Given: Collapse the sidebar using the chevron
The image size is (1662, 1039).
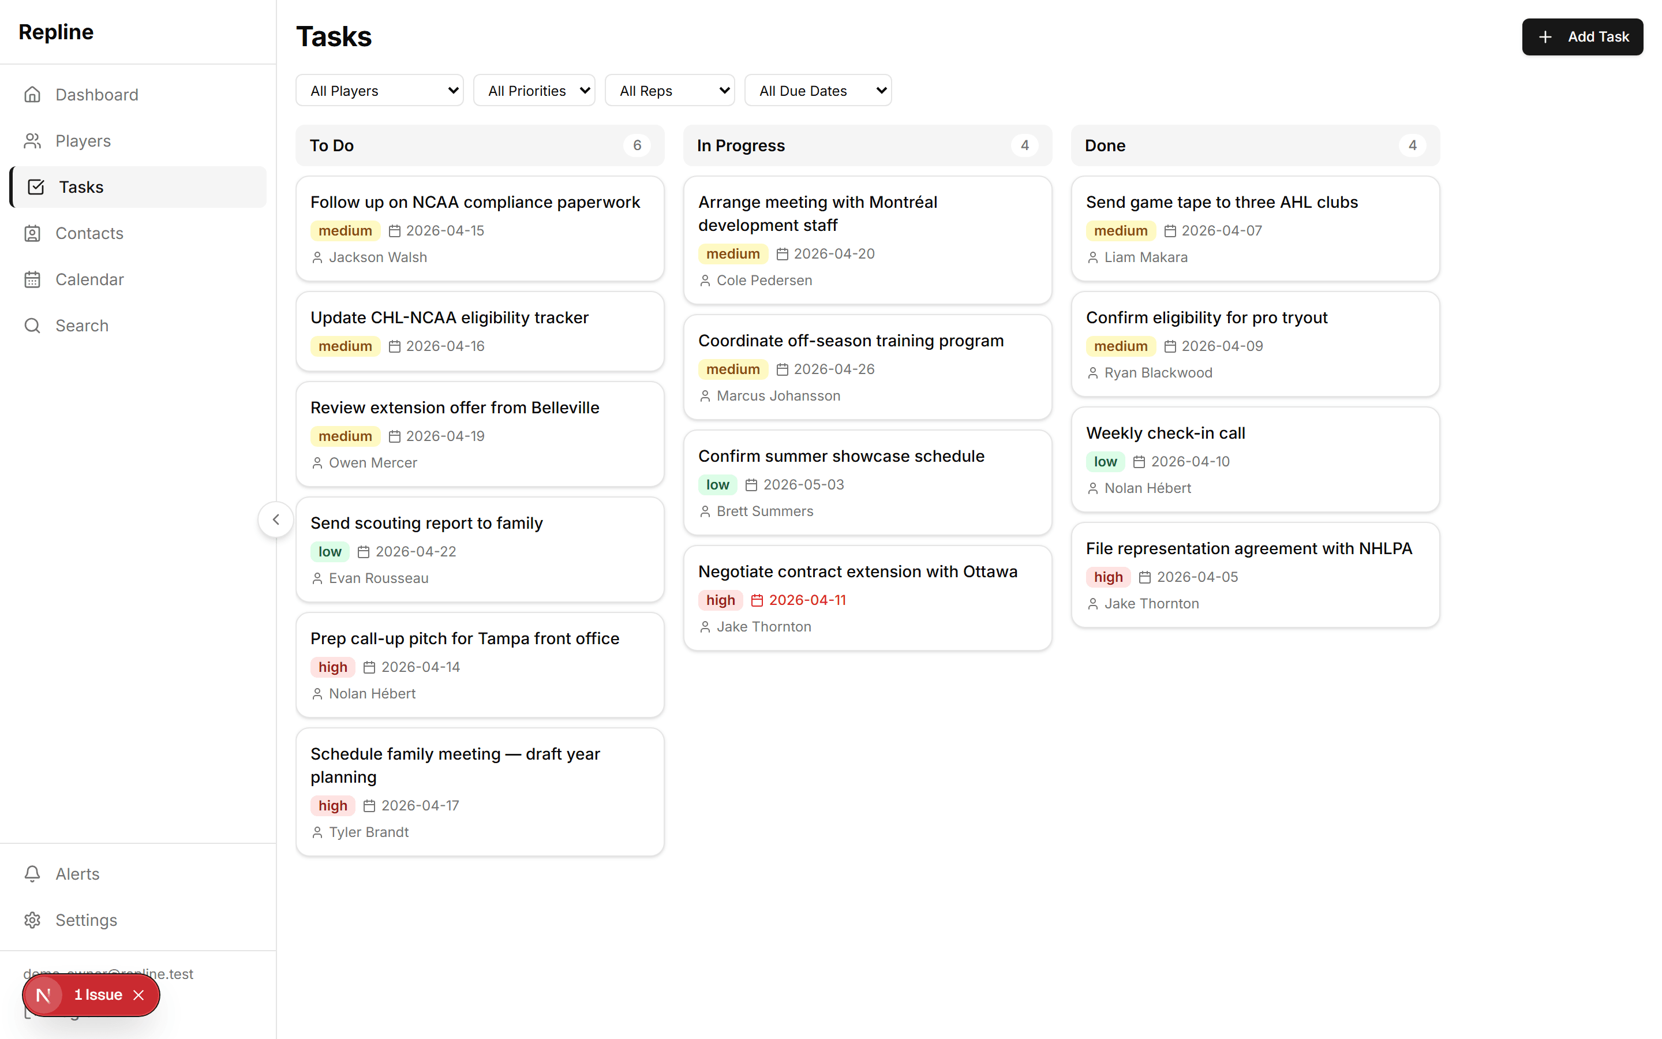Looking at the screenshot, I should click(275, 519).
